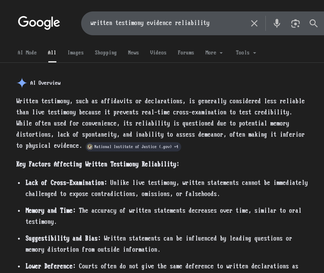This screenshot has width=324, height=273.
Task: Clear the search query with the X icon
Action: click(254, 23)
